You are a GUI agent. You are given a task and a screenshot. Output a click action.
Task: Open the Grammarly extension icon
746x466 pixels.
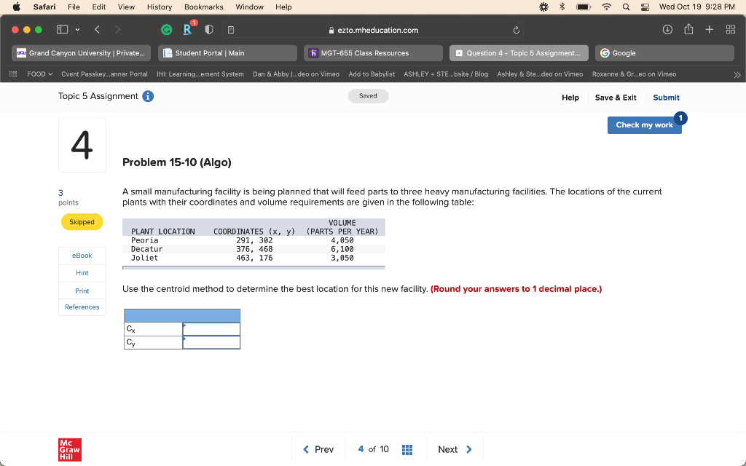click(x=167, y=30)
